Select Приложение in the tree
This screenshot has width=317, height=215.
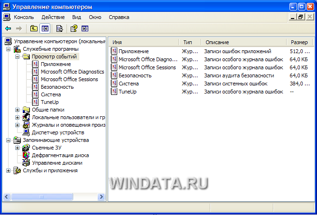56,64
